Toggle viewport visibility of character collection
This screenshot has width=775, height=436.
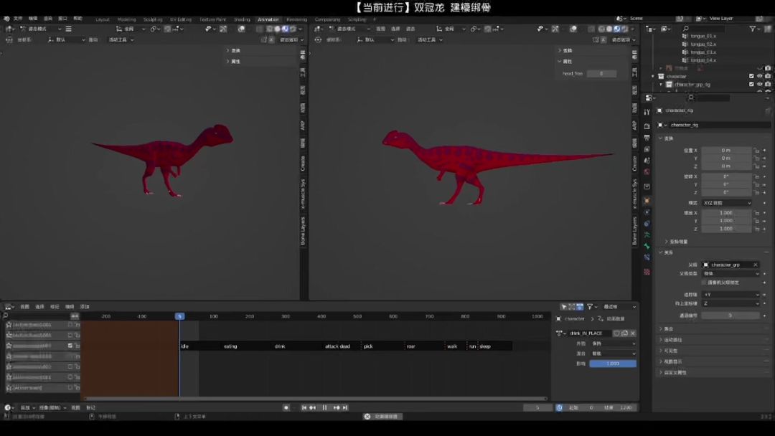(x=760, y=76)
